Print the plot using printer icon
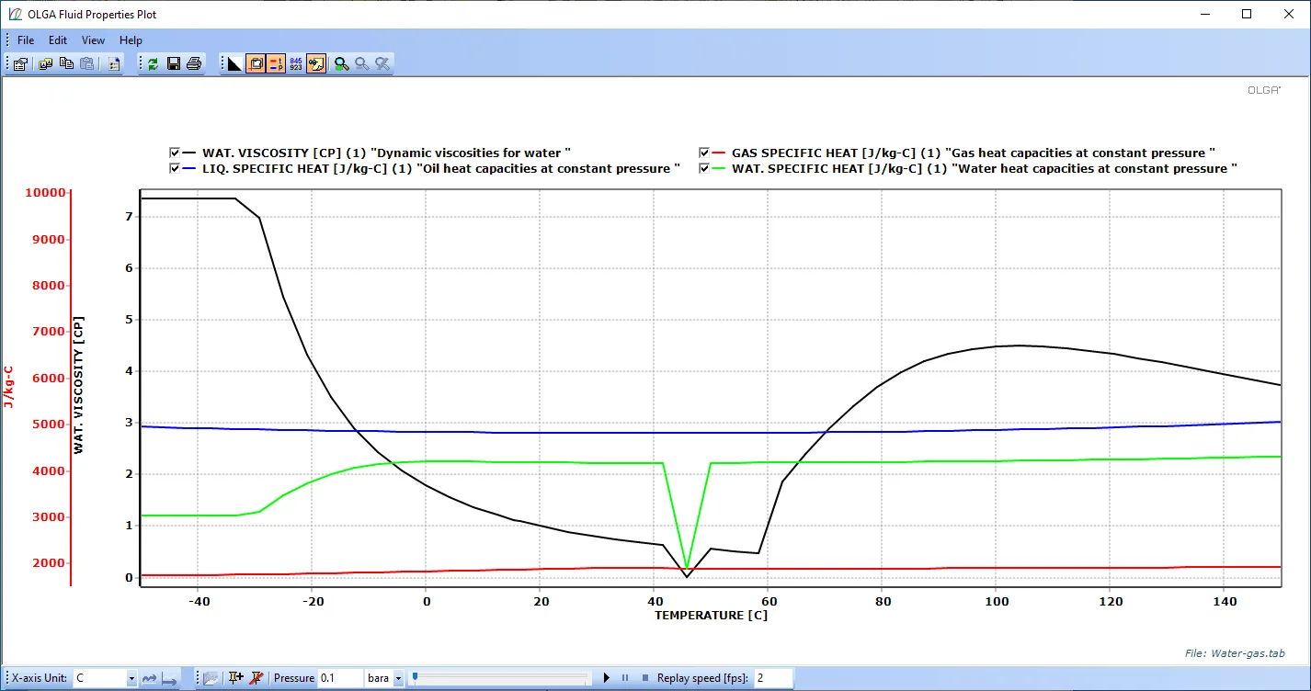Viewport: 1311px width, 691px height. pos(195,63)
